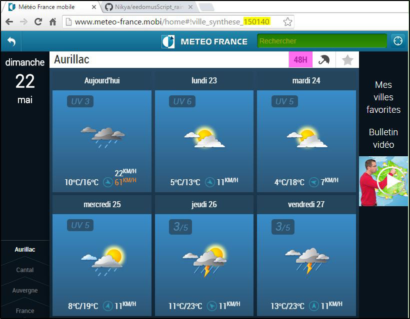Open the rain umbrella forecast icon

click(323, 60)
